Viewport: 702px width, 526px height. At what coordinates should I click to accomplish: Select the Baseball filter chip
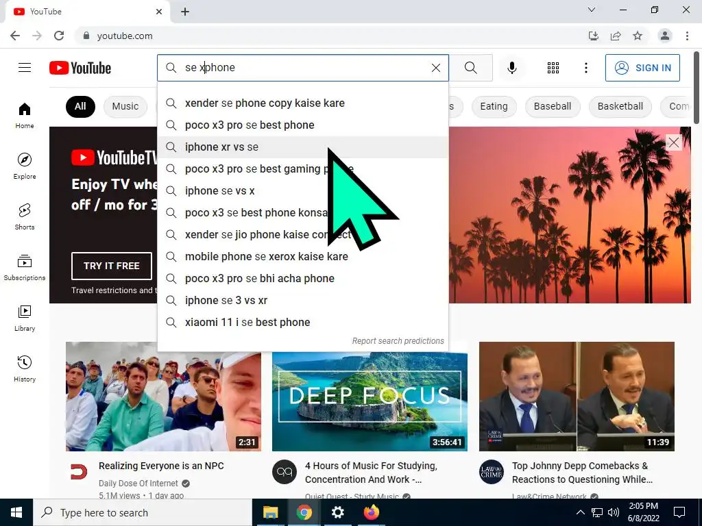(x=553, y=106)
